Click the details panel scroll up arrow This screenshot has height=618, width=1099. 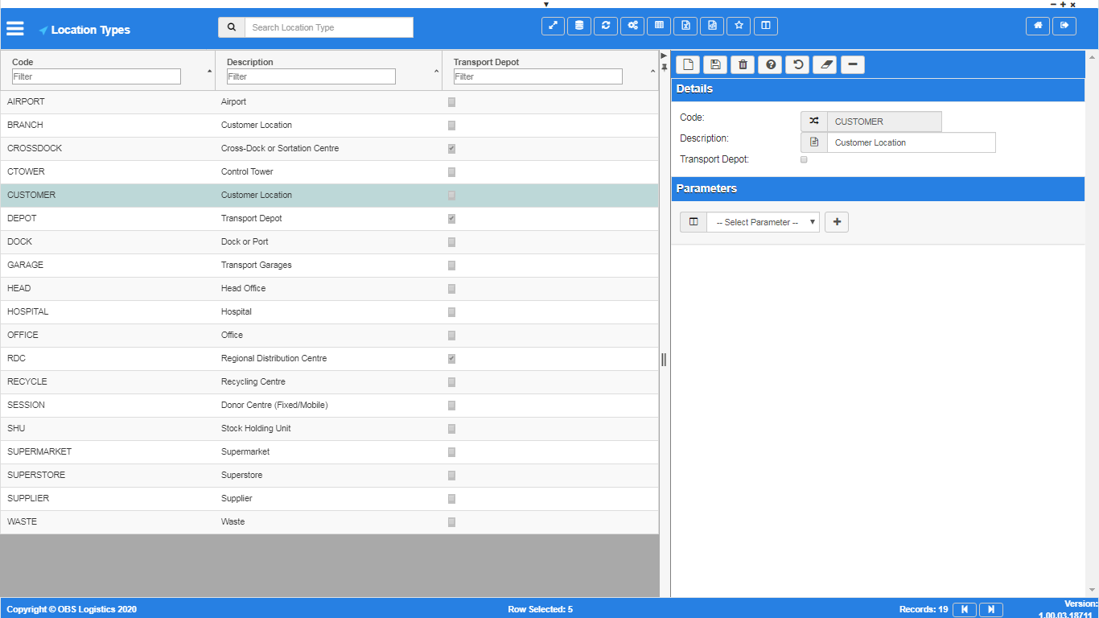pos(1092,56)
